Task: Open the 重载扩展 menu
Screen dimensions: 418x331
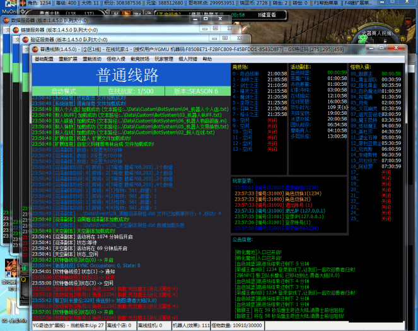Action: [68, 58]
